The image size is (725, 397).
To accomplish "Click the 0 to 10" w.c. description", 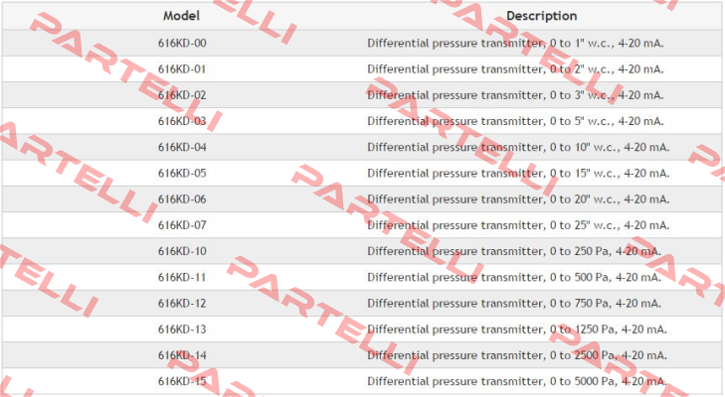I will point(518,147).
